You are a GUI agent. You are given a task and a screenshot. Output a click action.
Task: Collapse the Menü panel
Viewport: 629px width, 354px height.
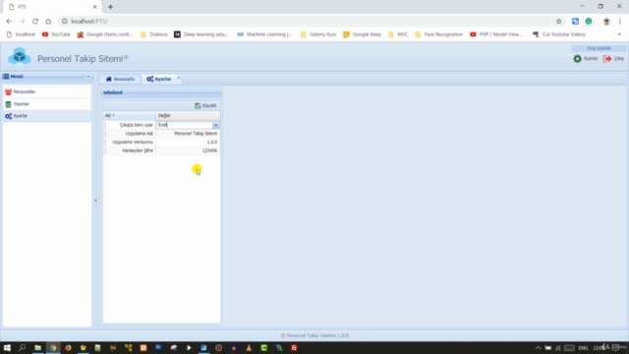tap(88, 77)
